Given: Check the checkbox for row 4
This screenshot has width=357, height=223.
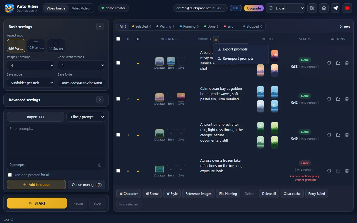Looking at the screenshot, I should (x=118, y=171).
